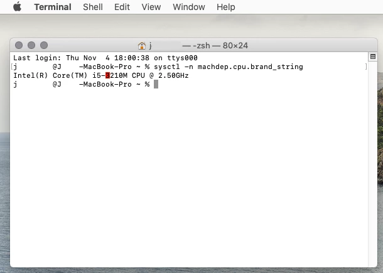Image resolution: width=383 pixels, height=273 pixels.
Task: Click the Last login line text
Action: [105, 58]
